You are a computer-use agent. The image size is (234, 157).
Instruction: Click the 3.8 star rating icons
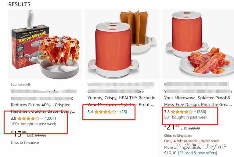coord(182,112)
